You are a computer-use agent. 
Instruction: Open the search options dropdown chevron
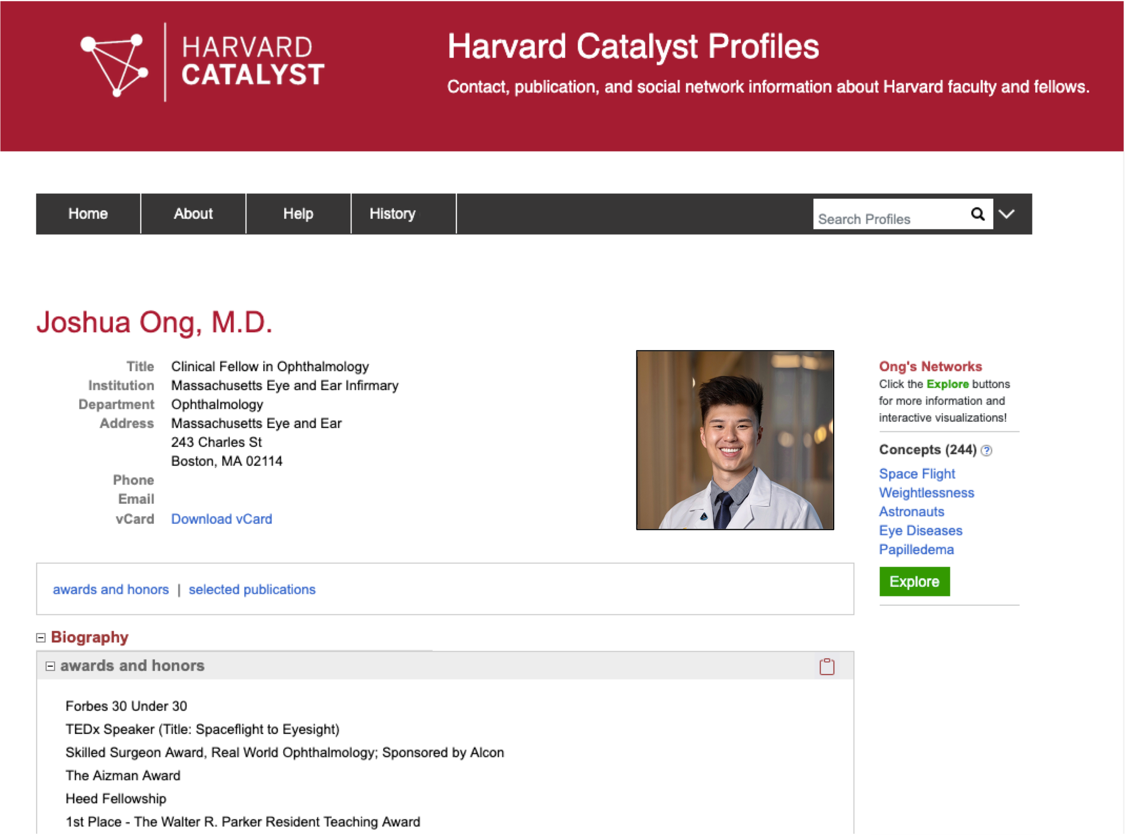coord(1007,214)
